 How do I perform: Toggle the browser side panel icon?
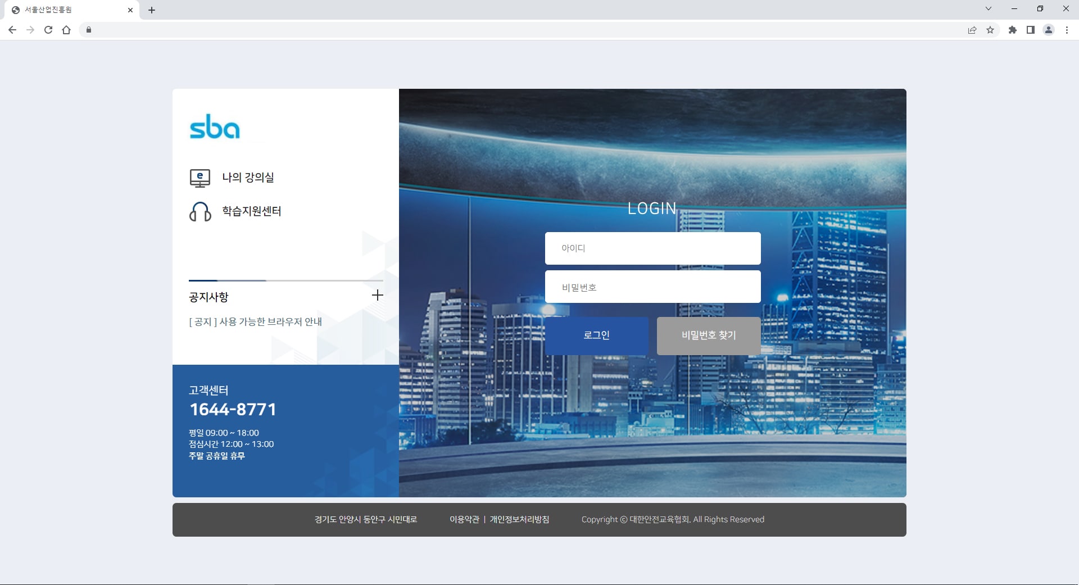(x=1030, y=30)
